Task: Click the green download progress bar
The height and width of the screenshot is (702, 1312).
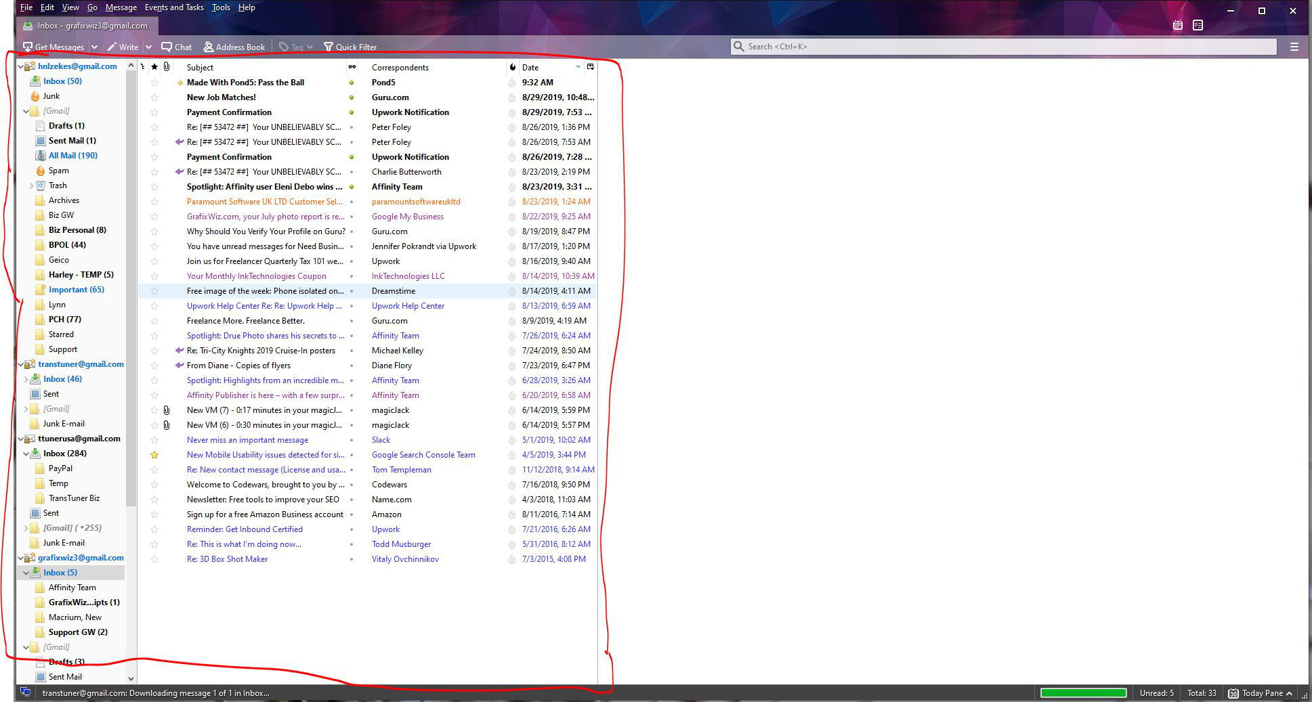Action: pos(1083,693)
